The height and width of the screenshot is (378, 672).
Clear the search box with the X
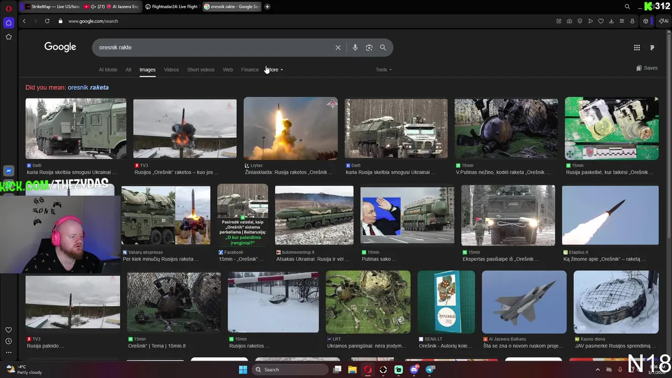[x=338, y=47]
